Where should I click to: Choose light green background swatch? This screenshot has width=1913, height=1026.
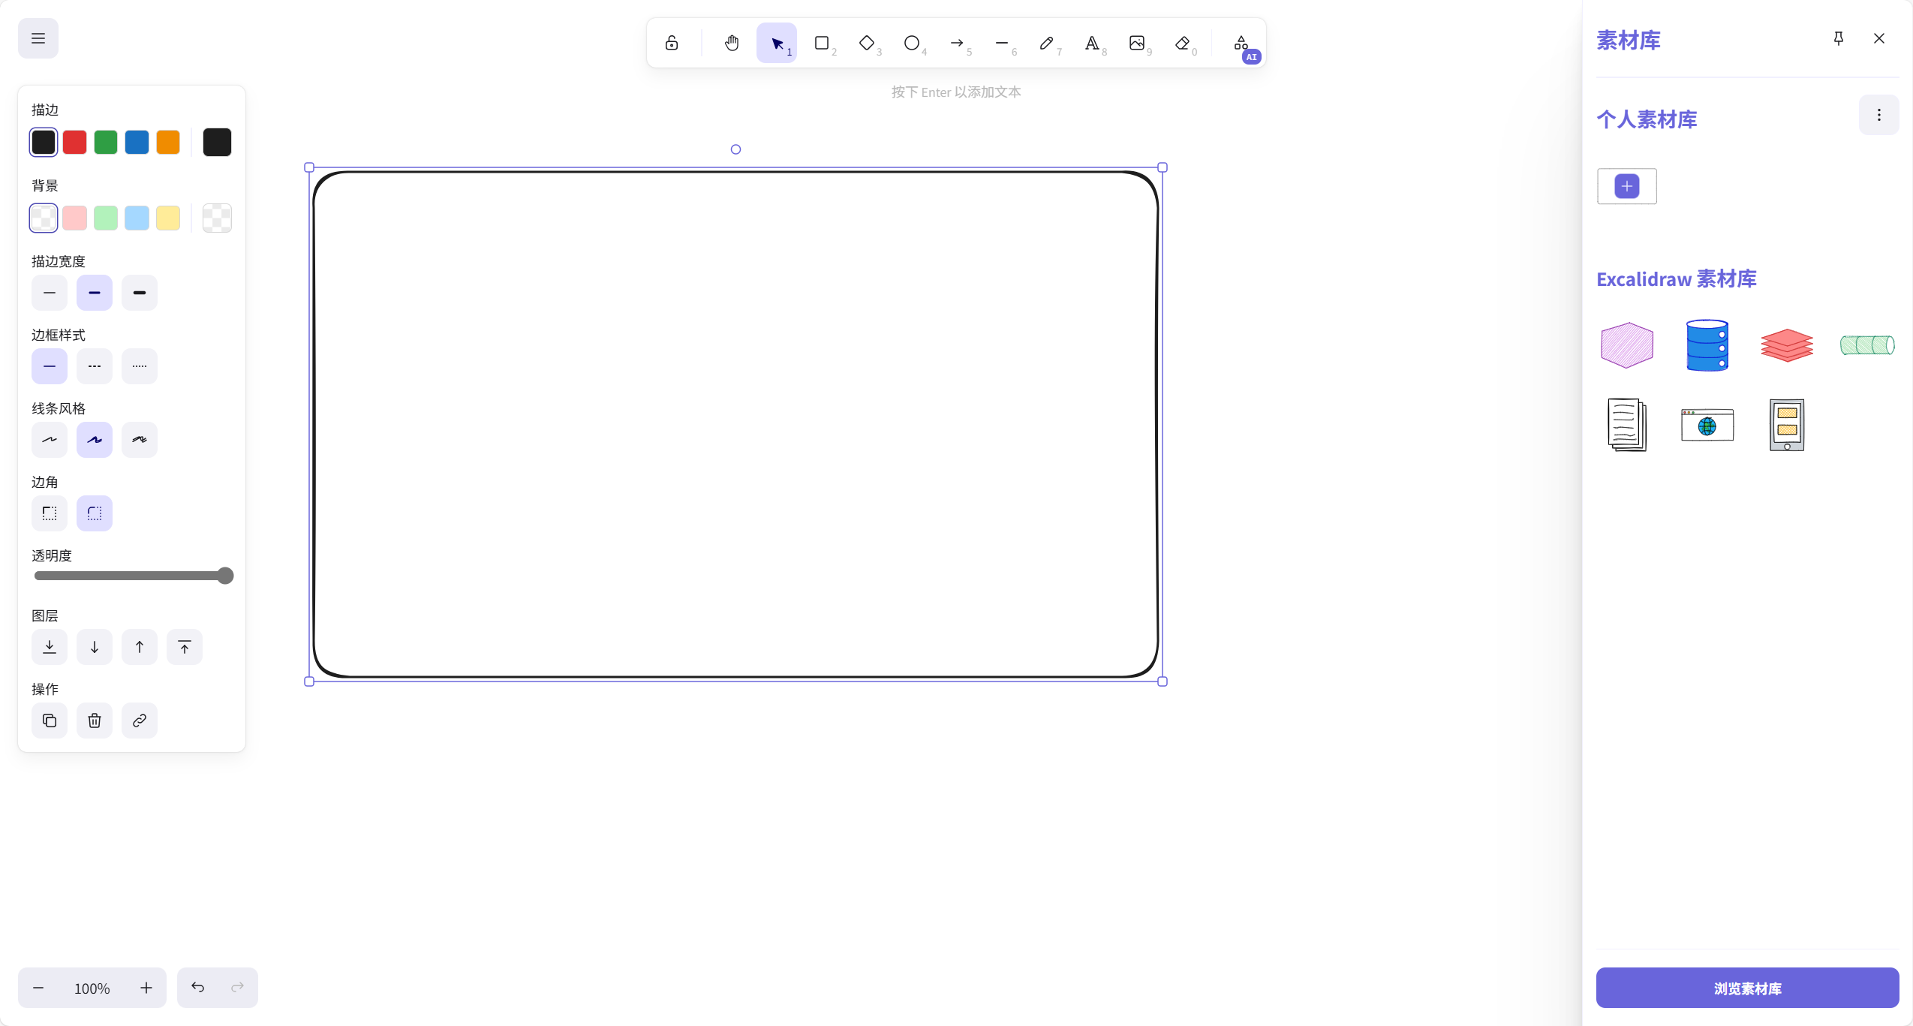pos(106,218)
